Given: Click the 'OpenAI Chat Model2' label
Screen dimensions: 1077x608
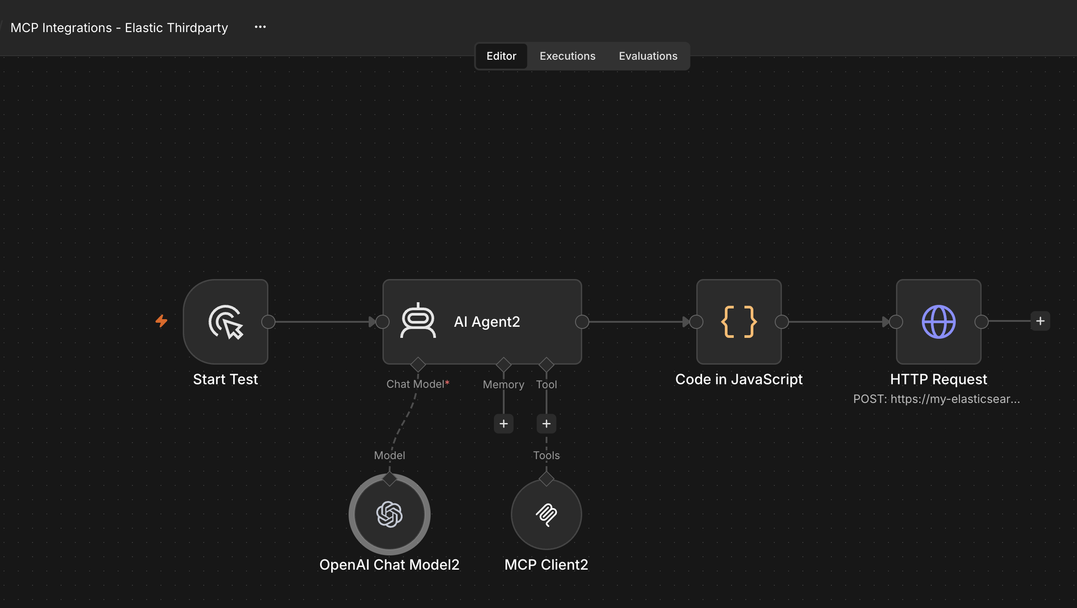Looking at the screenshot, I should point(389,565).
